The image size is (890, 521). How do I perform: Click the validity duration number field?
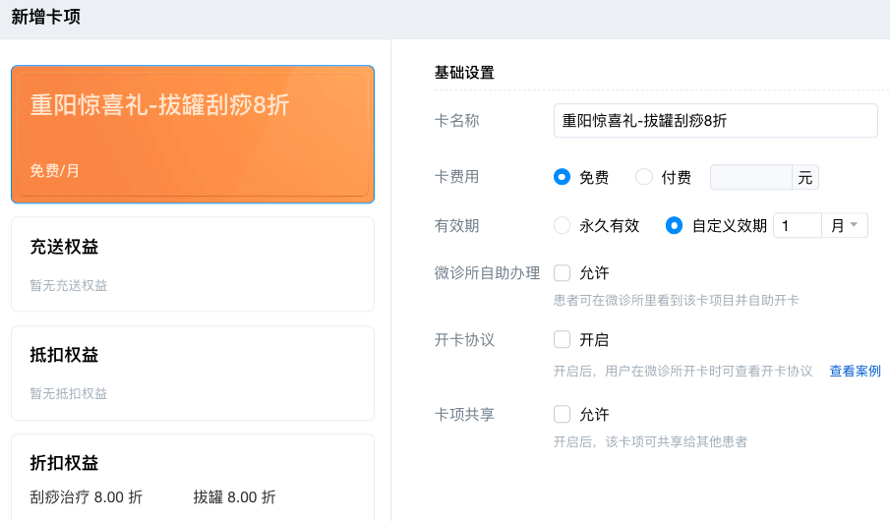(x=797, y=226)
